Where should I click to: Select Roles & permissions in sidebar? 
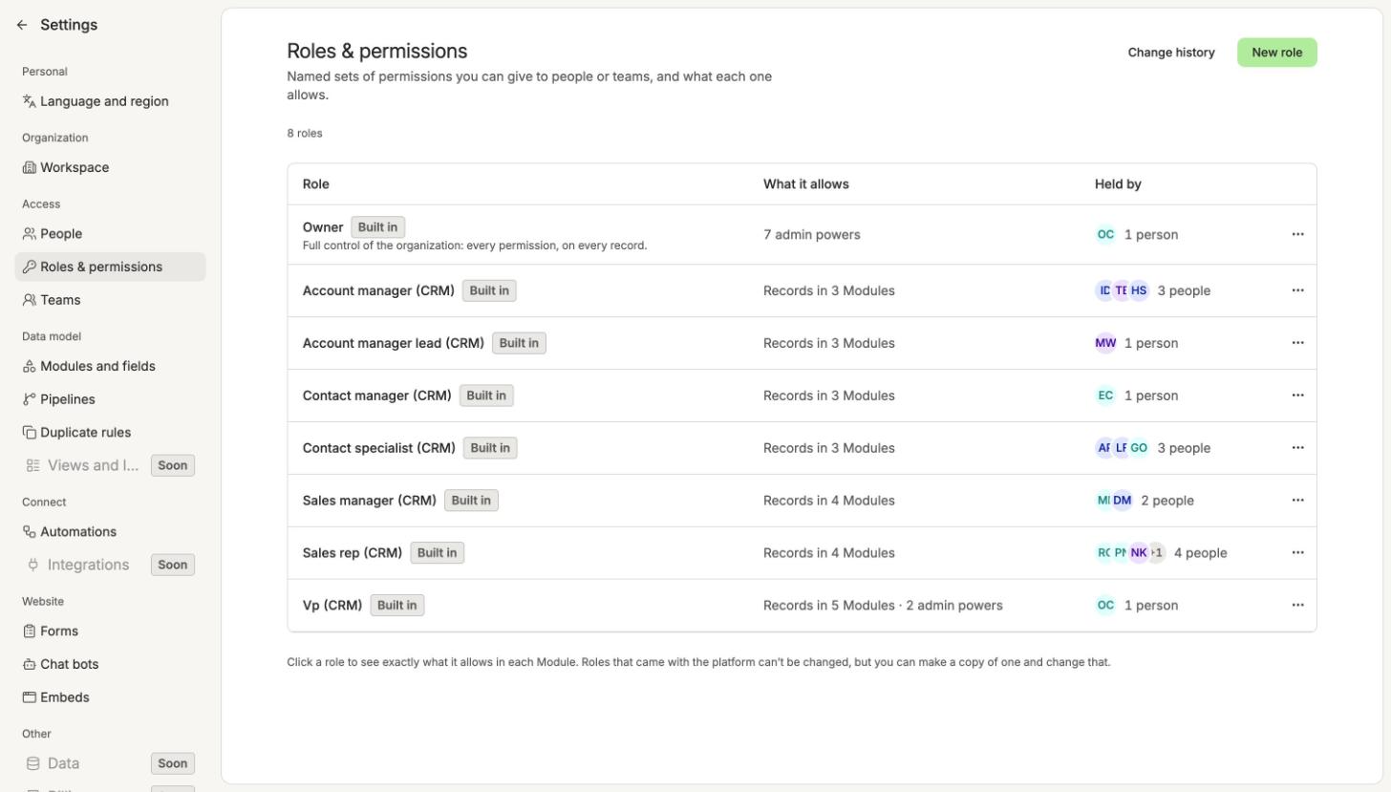point(110,267)
